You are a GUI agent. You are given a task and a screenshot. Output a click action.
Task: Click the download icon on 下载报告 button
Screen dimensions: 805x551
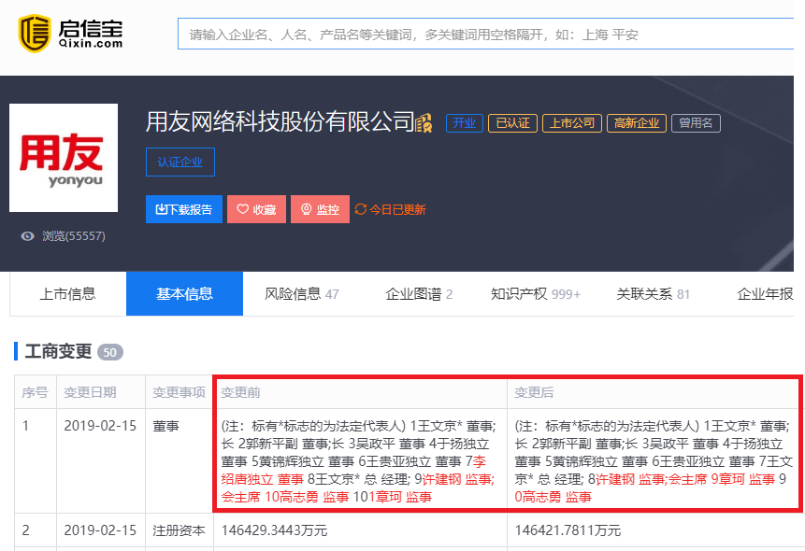[x=162, y=208]
